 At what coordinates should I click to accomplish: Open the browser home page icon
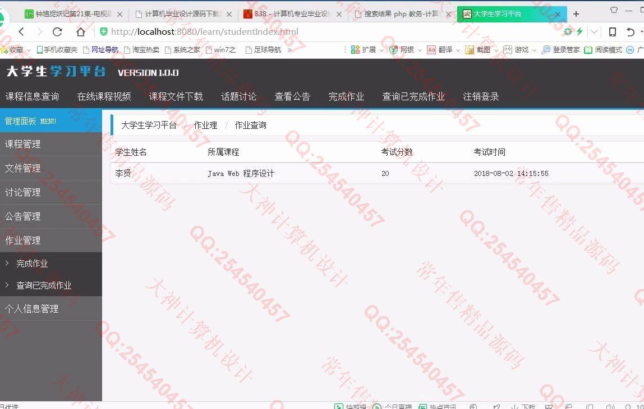pyautogui.click(x=81, y=31)
